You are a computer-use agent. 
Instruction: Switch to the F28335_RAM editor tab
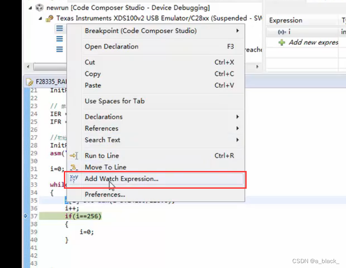[x=46, y=82]
